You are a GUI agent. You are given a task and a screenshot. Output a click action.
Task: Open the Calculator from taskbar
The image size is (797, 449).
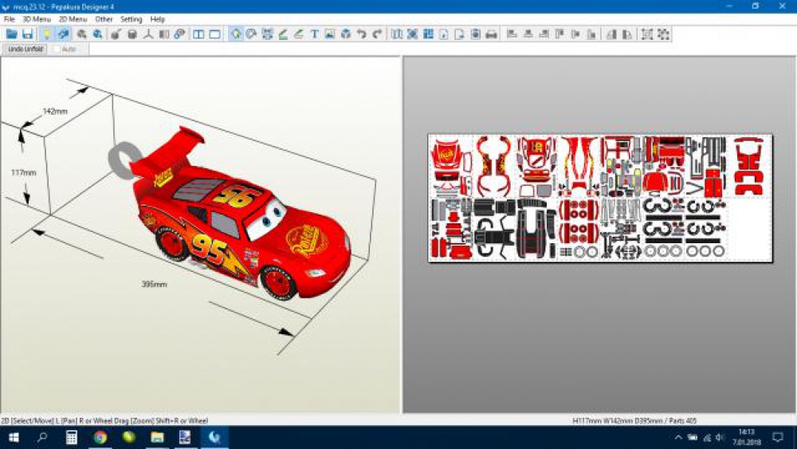click(x=71, y=437)
